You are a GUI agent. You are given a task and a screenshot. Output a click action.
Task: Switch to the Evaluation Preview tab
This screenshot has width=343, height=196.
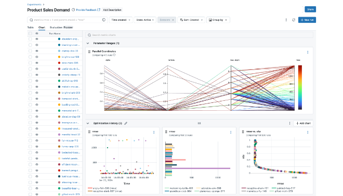tap(61, 28)
